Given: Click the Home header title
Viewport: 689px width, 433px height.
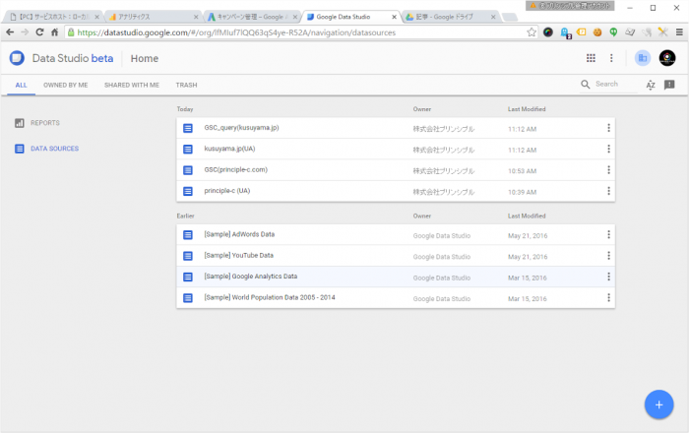Looking at the screenshot, I should point(145,58).
